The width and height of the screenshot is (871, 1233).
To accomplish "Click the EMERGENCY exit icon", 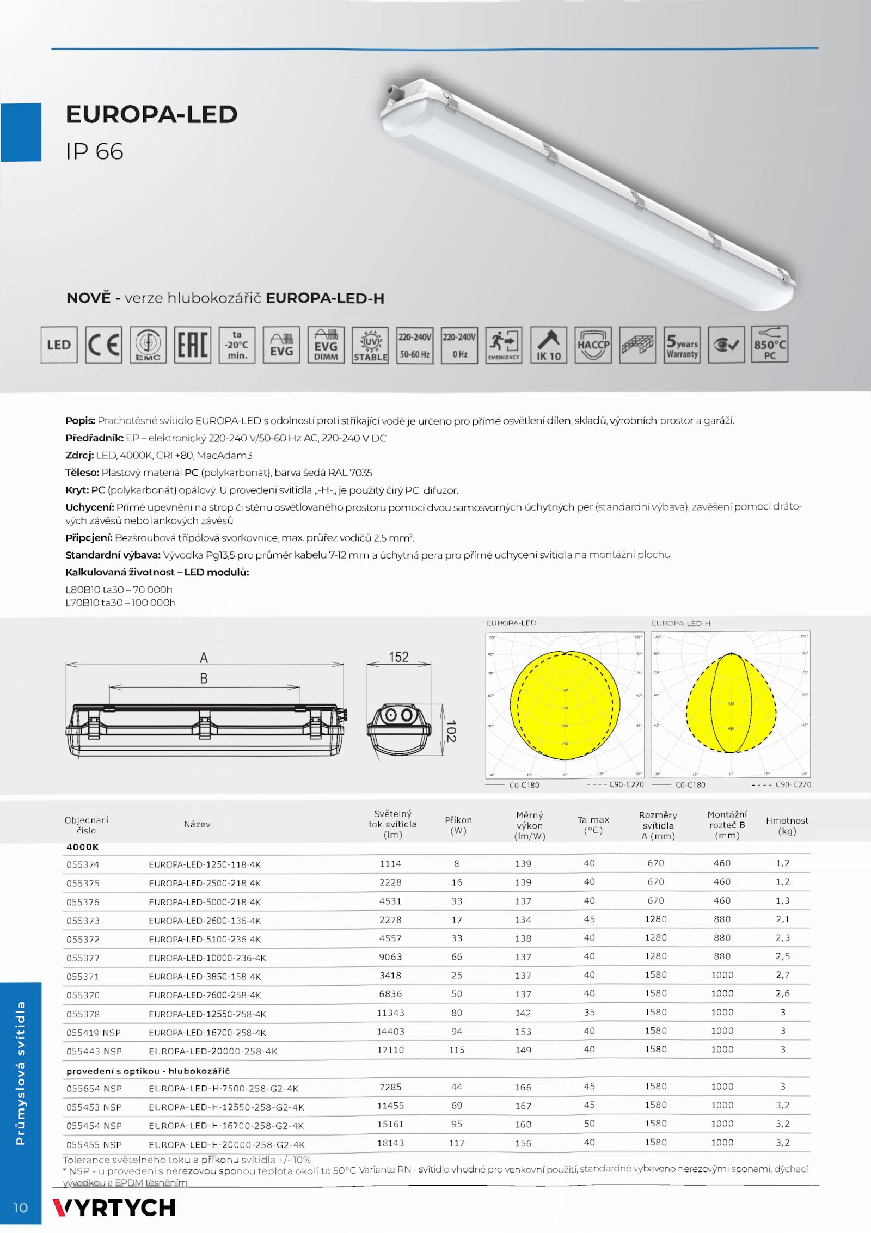I will coord(504,345).
